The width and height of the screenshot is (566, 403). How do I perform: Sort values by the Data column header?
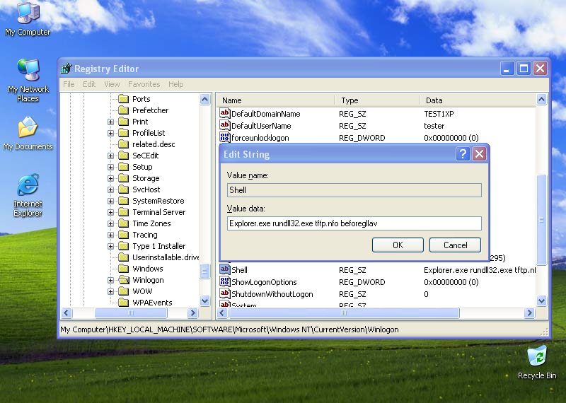(478, 100)
